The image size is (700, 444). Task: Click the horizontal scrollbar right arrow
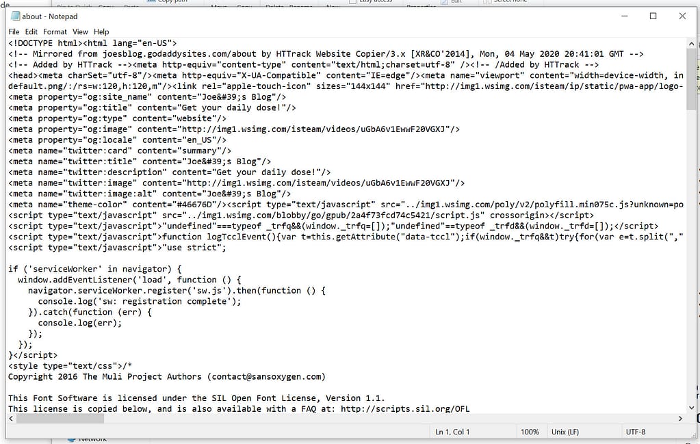679,418
